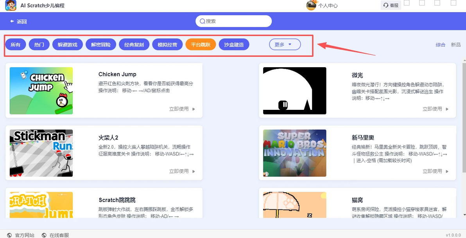Click the magnifier icon in search box

click(x=203, y=21)
